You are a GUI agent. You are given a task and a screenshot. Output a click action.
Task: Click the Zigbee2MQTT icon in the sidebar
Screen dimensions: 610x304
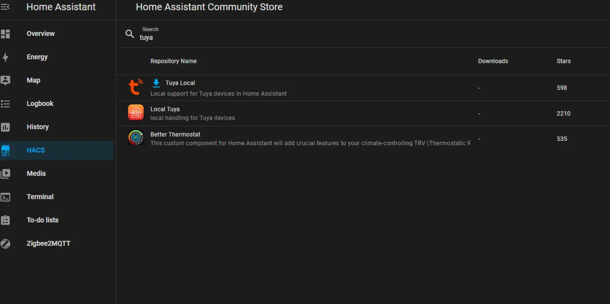[5, 244]
